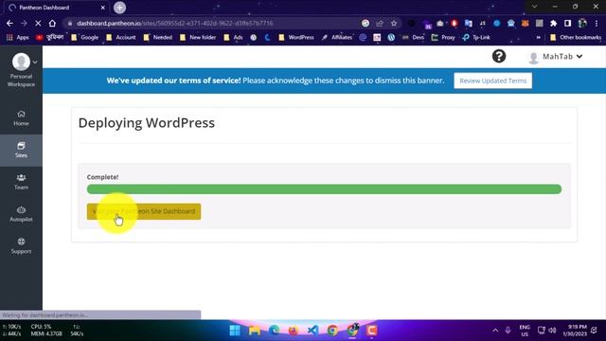The width and height of the screenshot is (606, 341).
Task: Switch ENG US input language
Action: tap(525, 331)
